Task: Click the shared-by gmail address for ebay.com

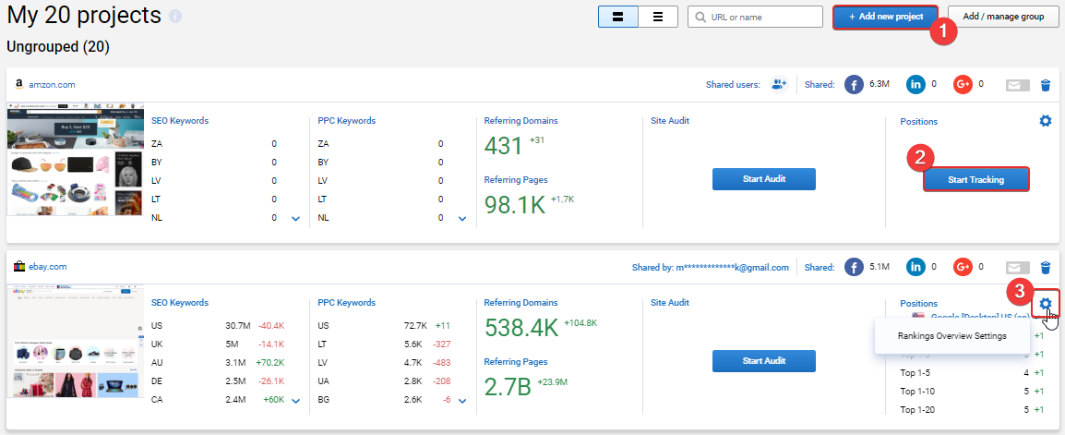Action: pos(732,267)
